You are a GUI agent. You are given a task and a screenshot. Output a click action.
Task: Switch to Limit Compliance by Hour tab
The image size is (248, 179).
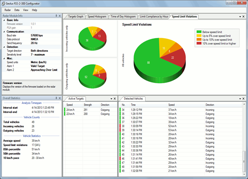click(154, 16)
